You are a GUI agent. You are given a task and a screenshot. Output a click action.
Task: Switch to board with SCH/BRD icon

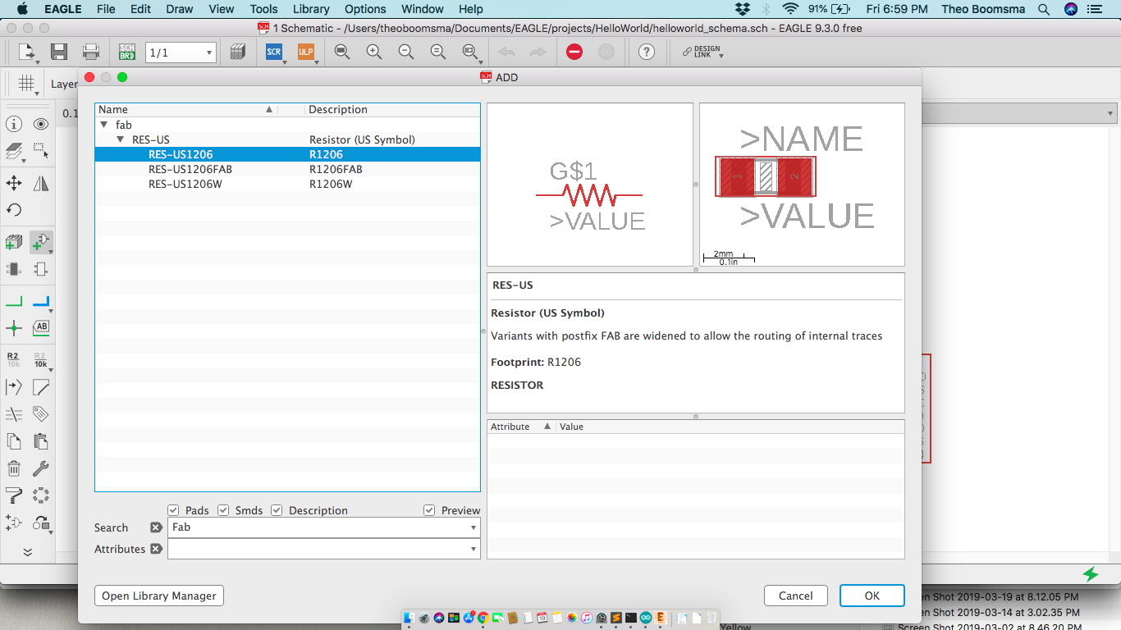pos(126,52)
